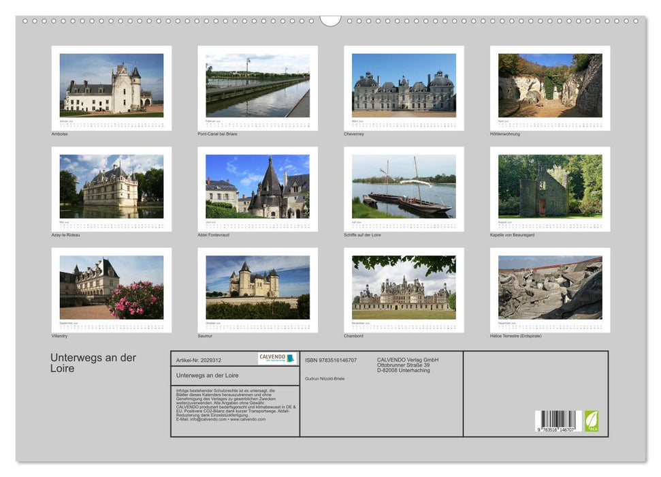The height and width of the screenshot is (477, 661).
Task: Click the October calendar strip under Saumur
Action: [257, 326]
